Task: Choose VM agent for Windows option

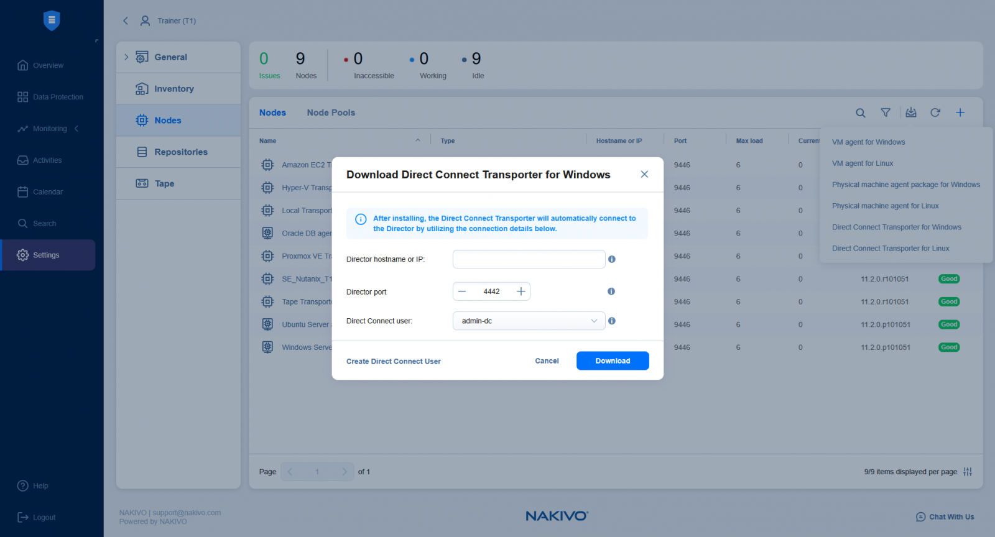Action: pyautogui.click(x=868, y=142)
